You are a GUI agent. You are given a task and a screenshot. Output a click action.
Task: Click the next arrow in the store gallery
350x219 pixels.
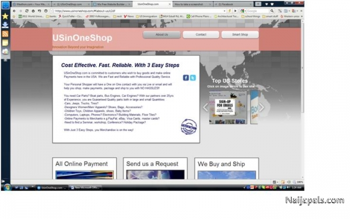pyautogui.click(x=261, y=107)
